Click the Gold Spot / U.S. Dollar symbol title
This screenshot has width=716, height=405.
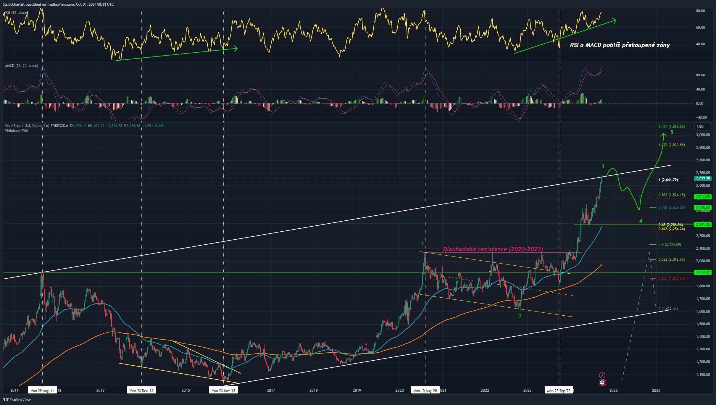tap(24, 126)
